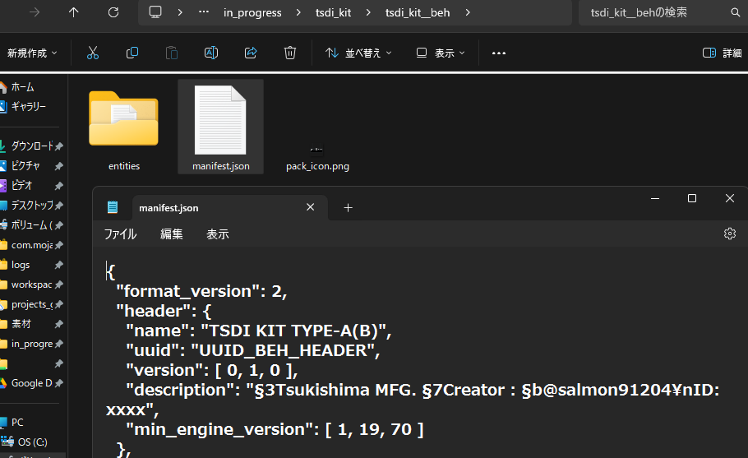Refresh the current folder view
This screenshot has width=748, height=458.
coord(113,12)
